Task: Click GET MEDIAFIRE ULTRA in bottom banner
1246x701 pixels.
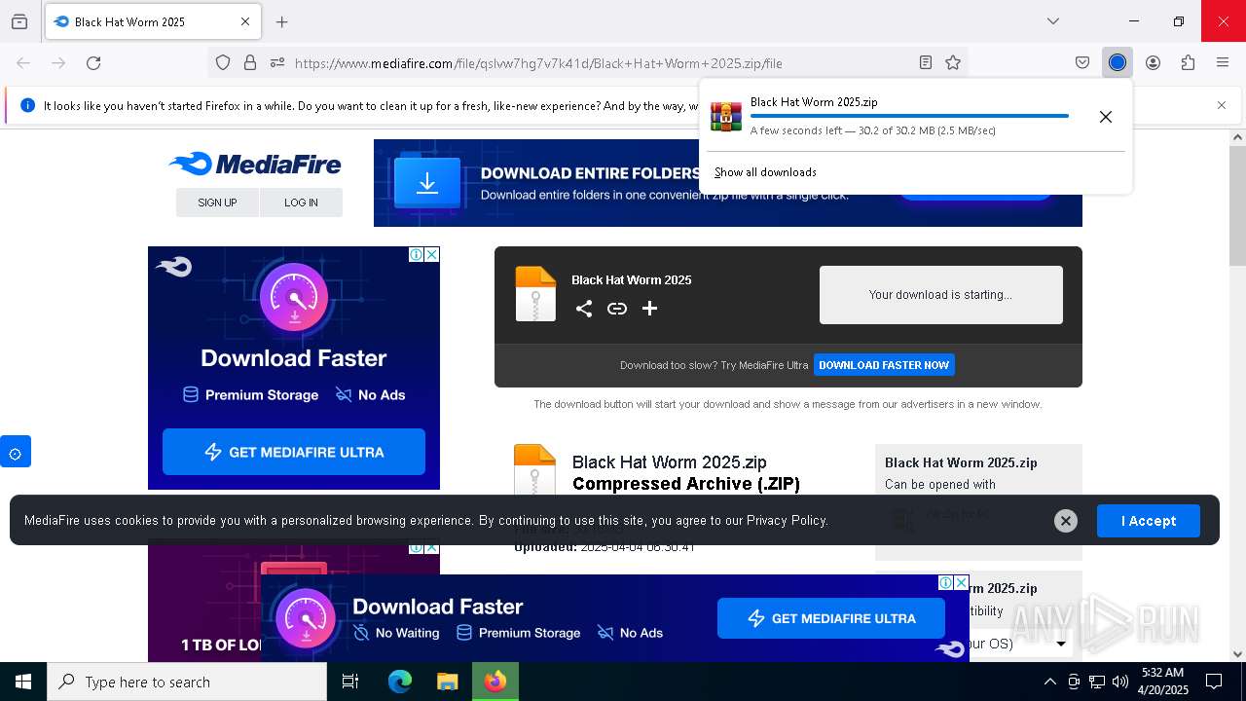Action: [x=831, y=618]
